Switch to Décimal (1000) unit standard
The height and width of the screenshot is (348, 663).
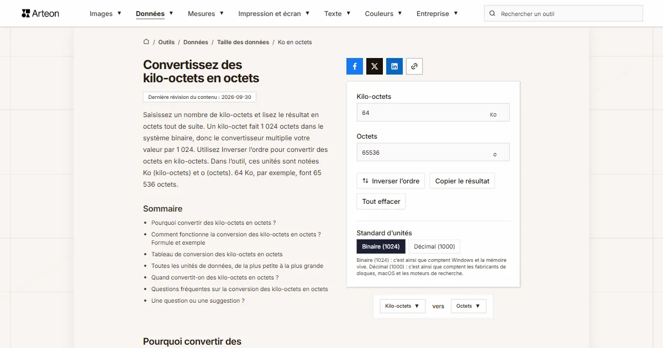click(x=435, y=246)
